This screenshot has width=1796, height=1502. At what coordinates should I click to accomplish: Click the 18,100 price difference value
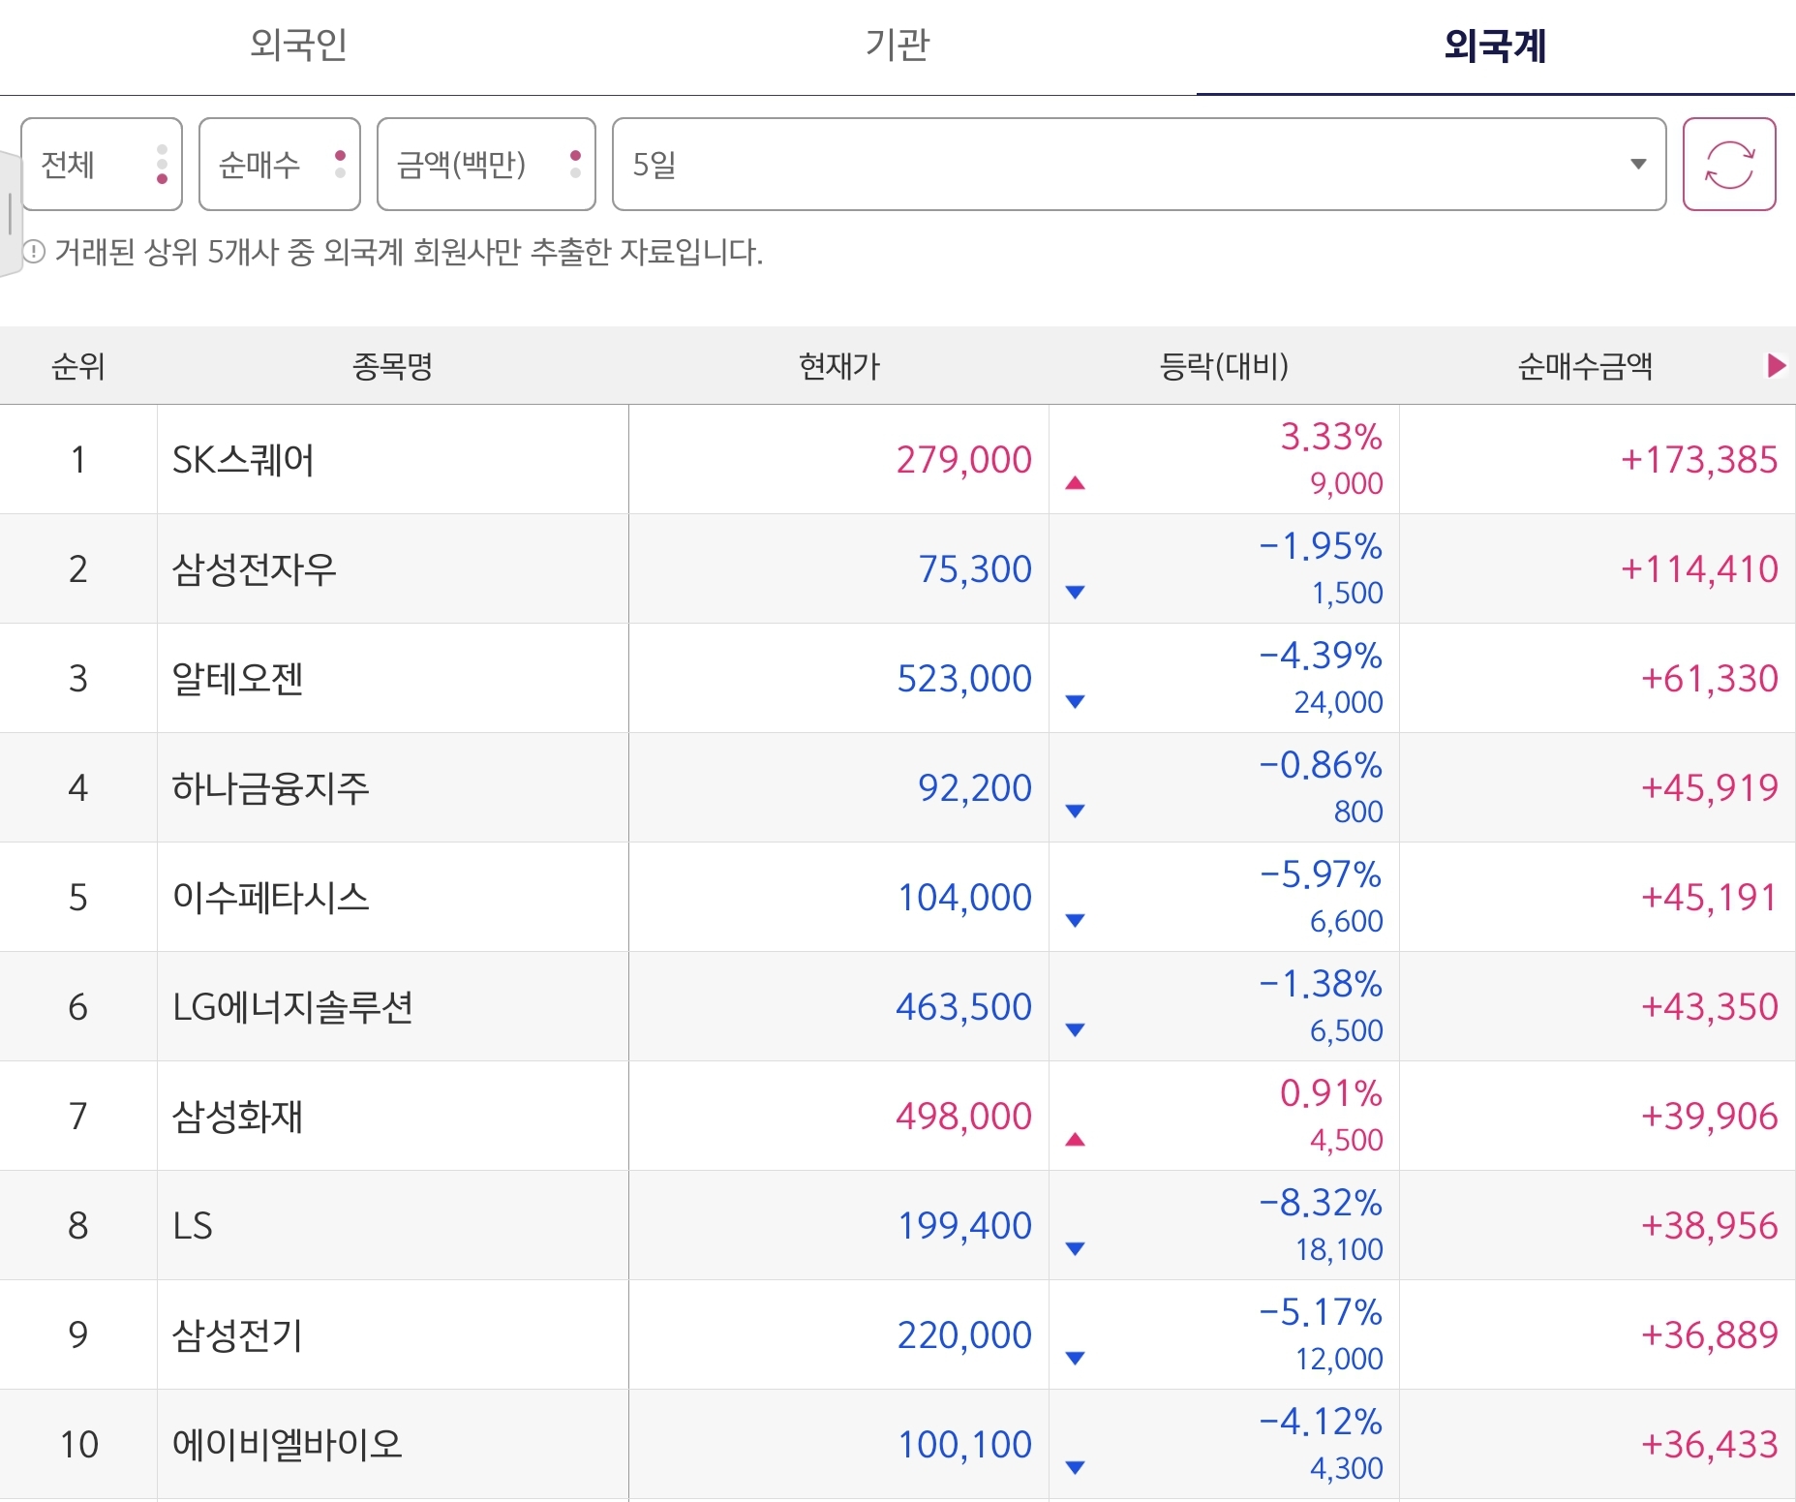1340,1249
